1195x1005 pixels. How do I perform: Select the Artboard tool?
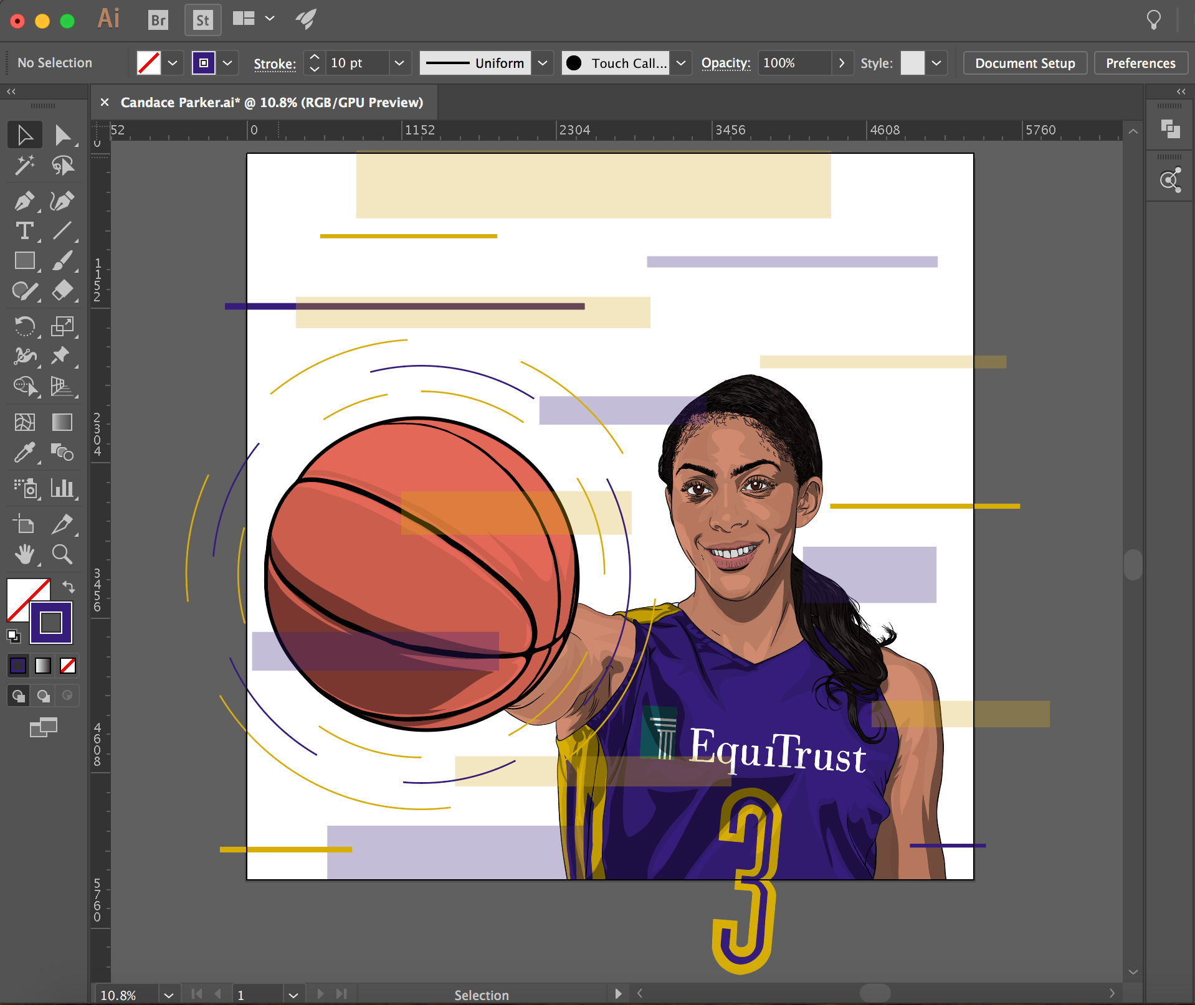tap(25, 524)
